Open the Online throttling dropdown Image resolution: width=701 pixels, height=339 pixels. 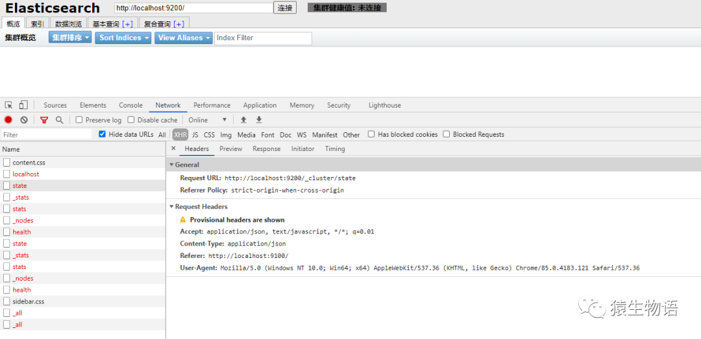[208, 120]
